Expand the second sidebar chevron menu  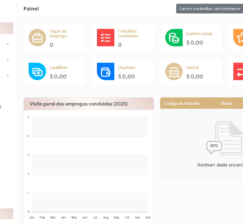click(8, 59)
